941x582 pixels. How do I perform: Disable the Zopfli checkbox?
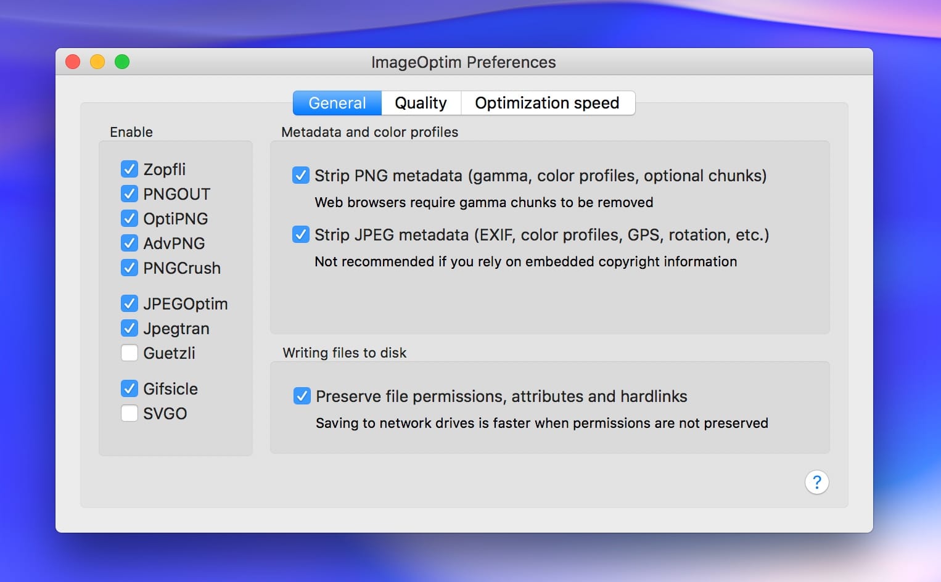tap(129, 169)
